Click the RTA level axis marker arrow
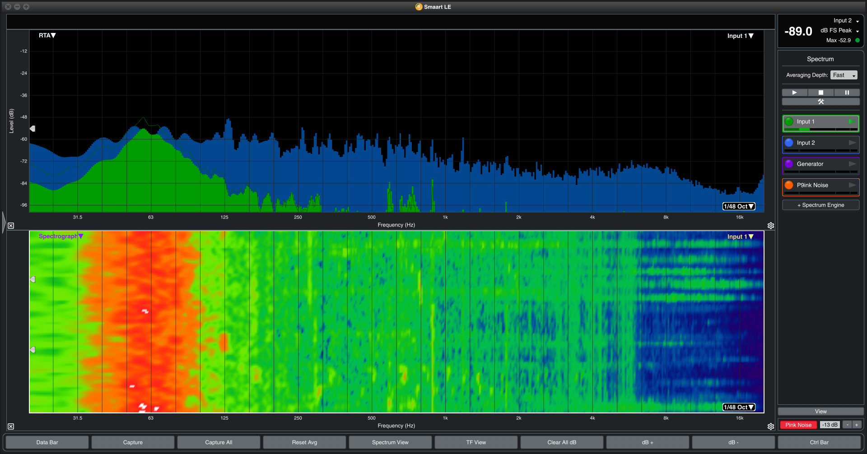 point(33,129)
